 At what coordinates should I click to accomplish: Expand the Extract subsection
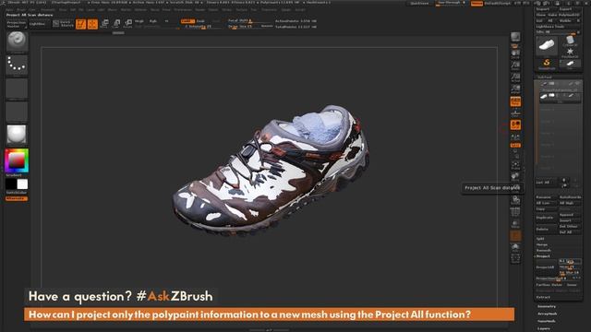click(x=543, y=297)
